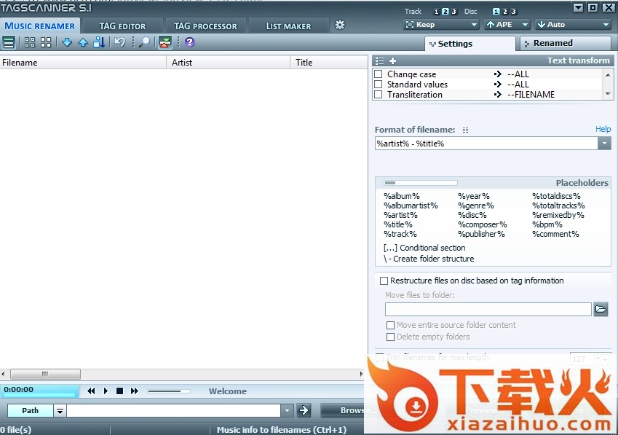Toggle the file list view mode icon
Viewport: 618px width, 435px height.
(x=9, y=42)
